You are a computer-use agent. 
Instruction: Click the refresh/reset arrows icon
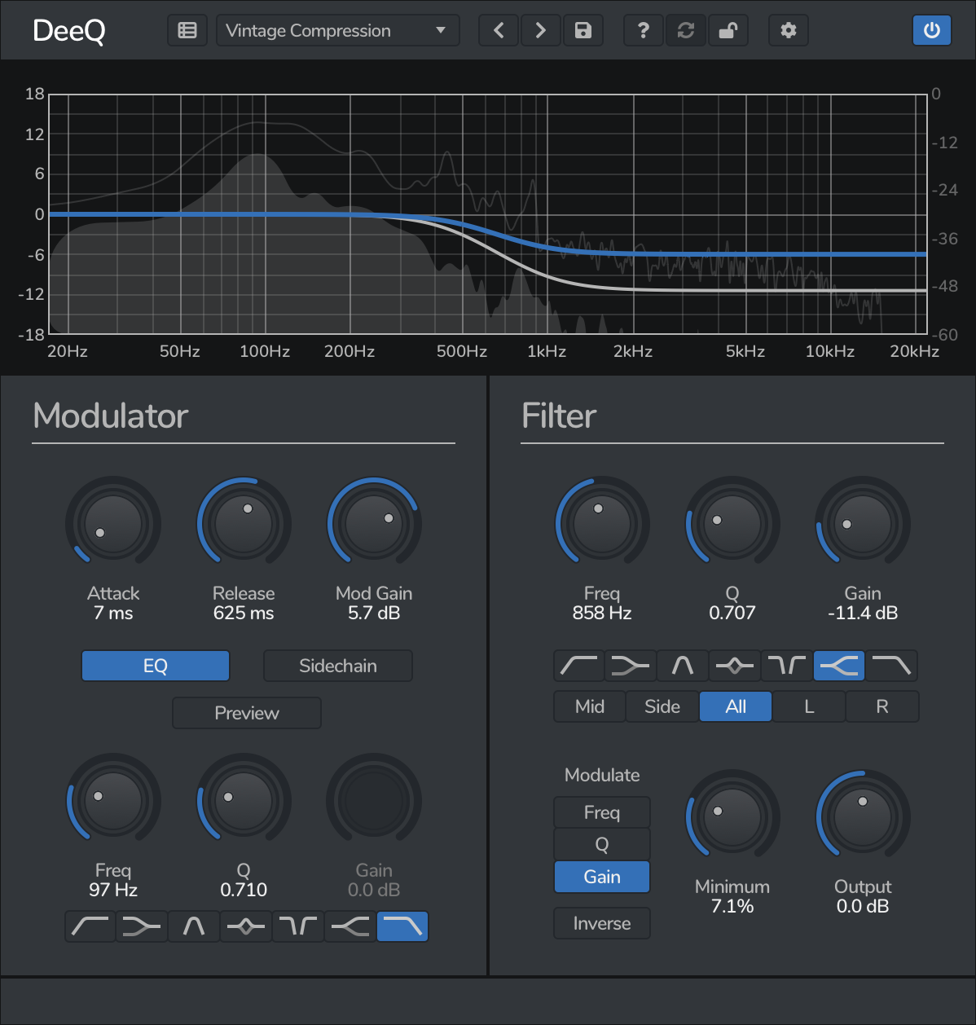click(686, 31)
